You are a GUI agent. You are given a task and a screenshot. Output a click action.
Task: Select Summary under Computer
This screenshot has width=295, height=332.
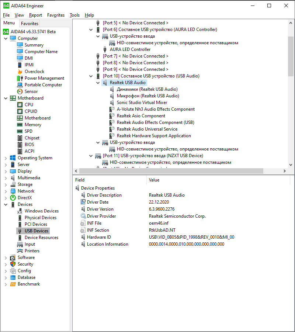[34, 45]
